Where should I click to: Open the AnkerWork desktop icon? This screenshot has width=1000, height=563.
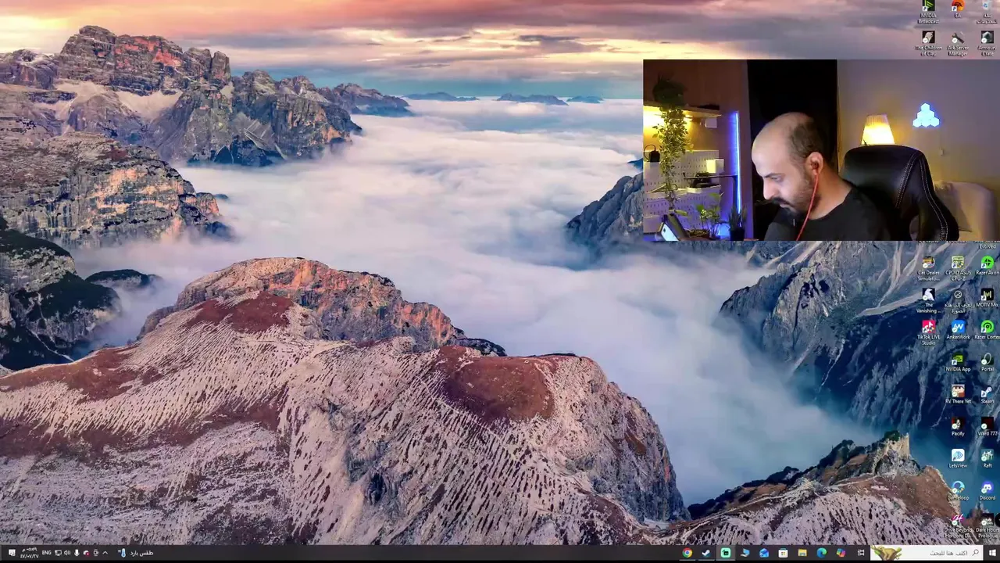pos(958,330)
